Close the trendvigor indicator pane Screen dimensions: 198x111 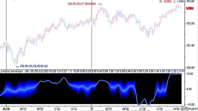click(183, 71)
